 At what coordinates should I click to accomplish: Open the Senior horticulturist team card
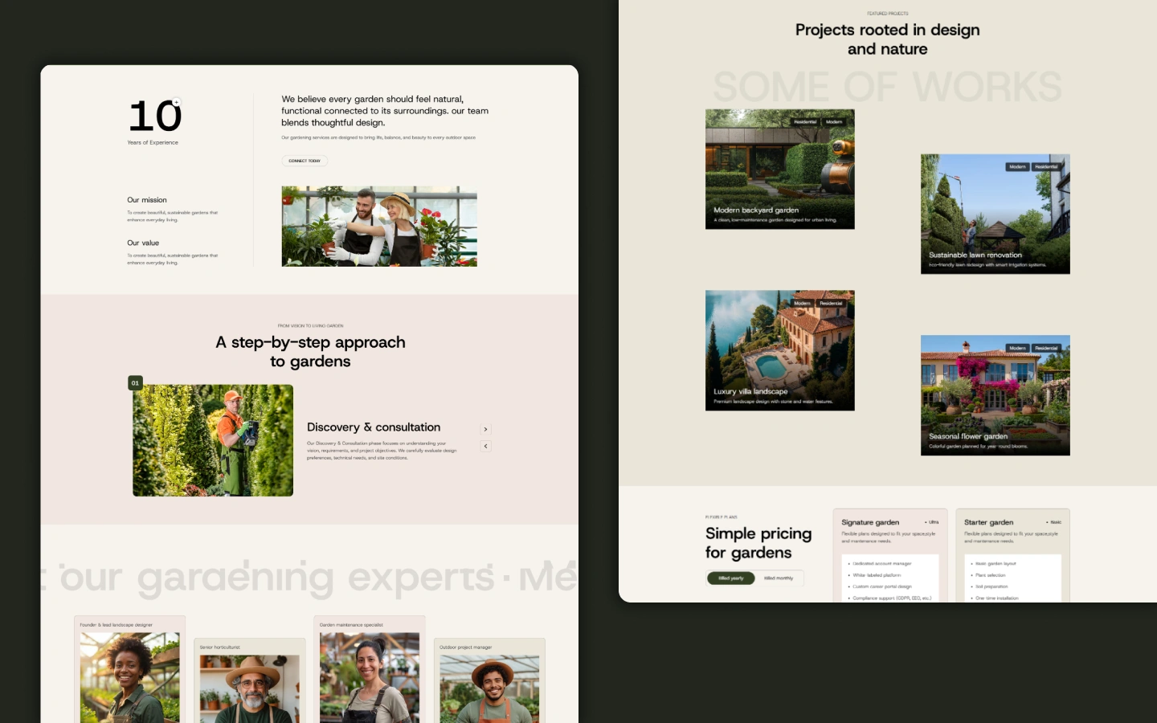click(249, 681)
